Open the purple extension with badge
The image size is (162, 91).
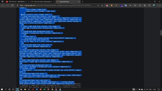tap(121, 6)
